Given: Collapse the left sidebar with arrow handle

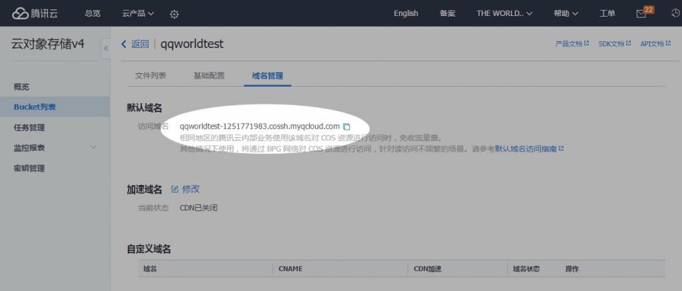Looking at the screenshot, I should [105, 49].
